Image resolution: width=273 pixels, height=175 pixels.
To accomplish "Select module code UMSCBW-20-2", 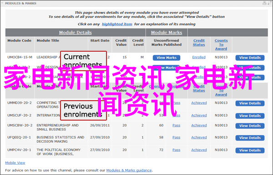I will pos(20,126).
